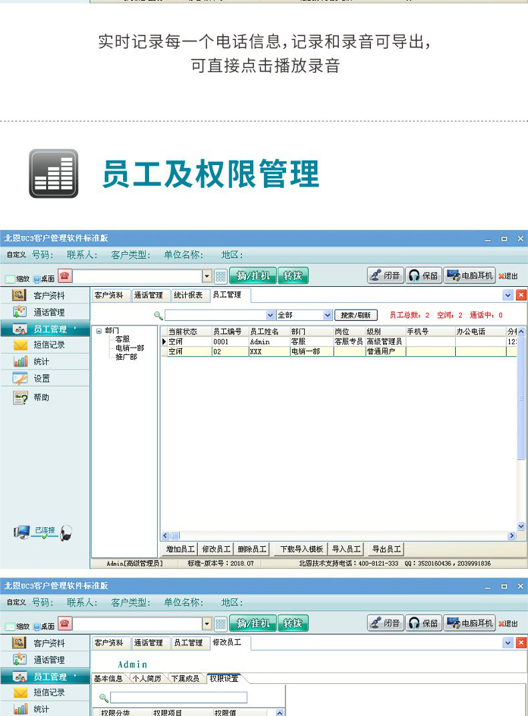Open 客户资料 in the lower window sidebar

45,643
